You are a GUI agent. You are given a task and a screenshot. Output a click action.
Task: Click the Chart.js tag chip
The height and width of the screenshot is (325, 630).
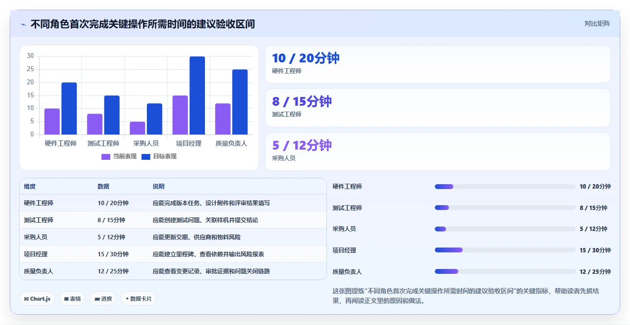pos(37,299)
